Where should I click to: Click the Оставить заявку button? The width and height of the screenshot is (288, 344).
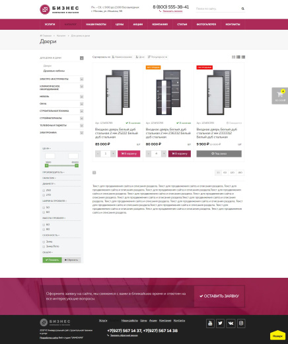(219, 296)
